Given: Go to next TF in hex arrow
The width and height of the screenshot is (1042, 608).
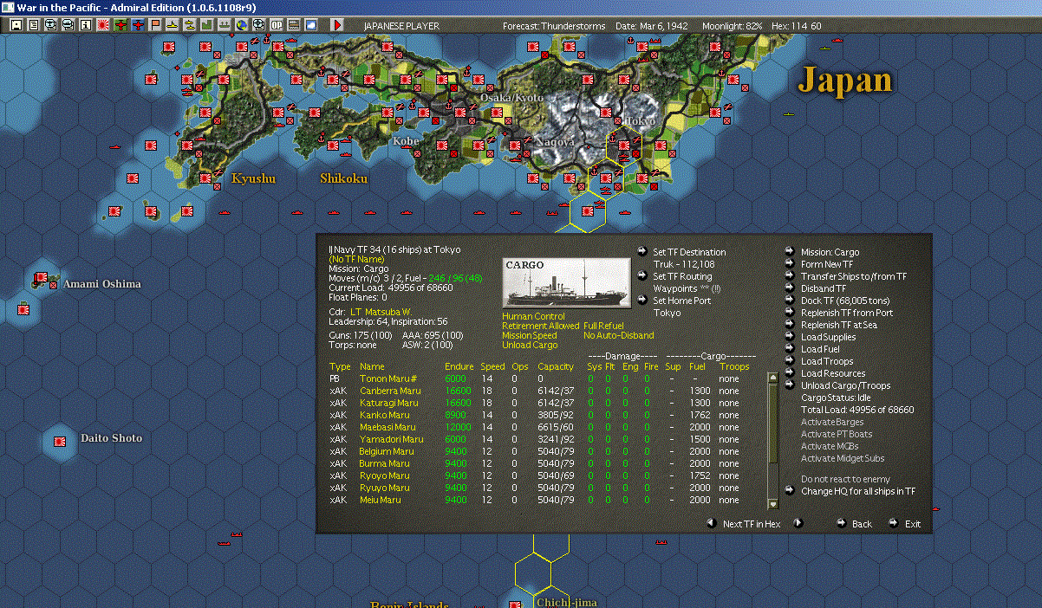Looking at the screenshot, I should coord(798,523).
